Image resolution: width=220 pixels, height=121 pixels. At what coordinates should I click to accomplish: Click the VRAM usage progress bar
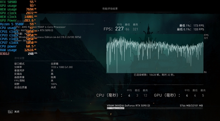coord(155,109)
